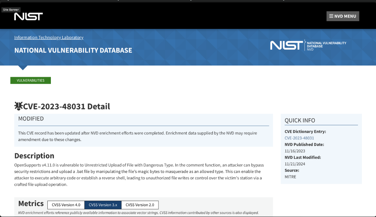Click the blue triangle pointer below the banner
376x217 pixels.
click(x=23, y=68)
